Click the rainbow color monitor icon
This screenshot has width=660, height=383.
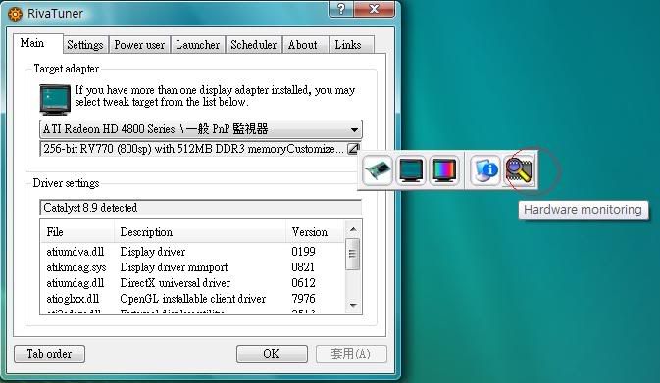[444, 170]
